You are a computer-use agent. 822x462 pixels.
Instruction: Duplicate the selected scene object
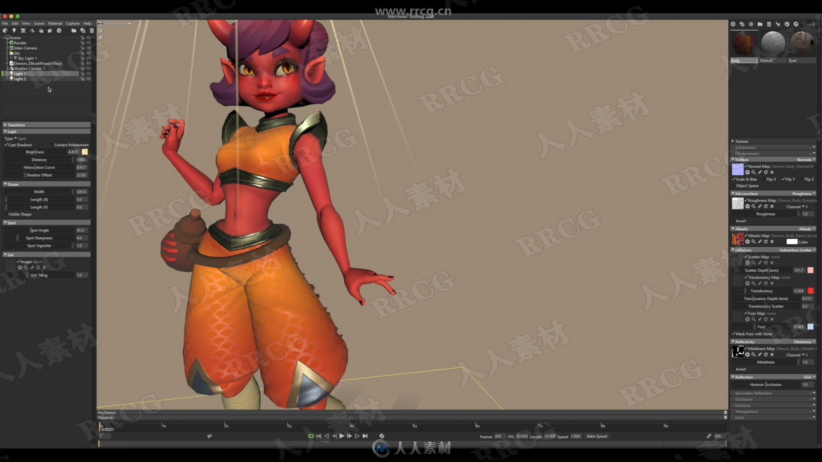[83, 31]
